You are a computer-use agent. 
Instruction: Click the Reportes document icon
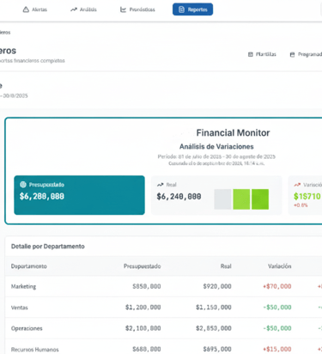coord(181,9)
